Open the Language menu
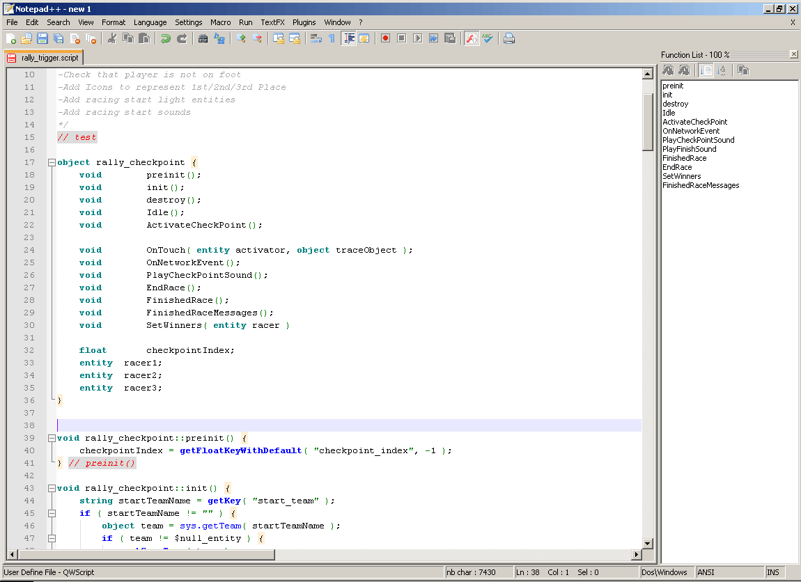Image resolution: width=801 pixels, height=582 pixels. tap(150, 22)
